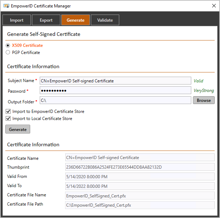This screenshot has width=220, height=218.
Task: Browse for an output folder
Action: tap(204, 100)
